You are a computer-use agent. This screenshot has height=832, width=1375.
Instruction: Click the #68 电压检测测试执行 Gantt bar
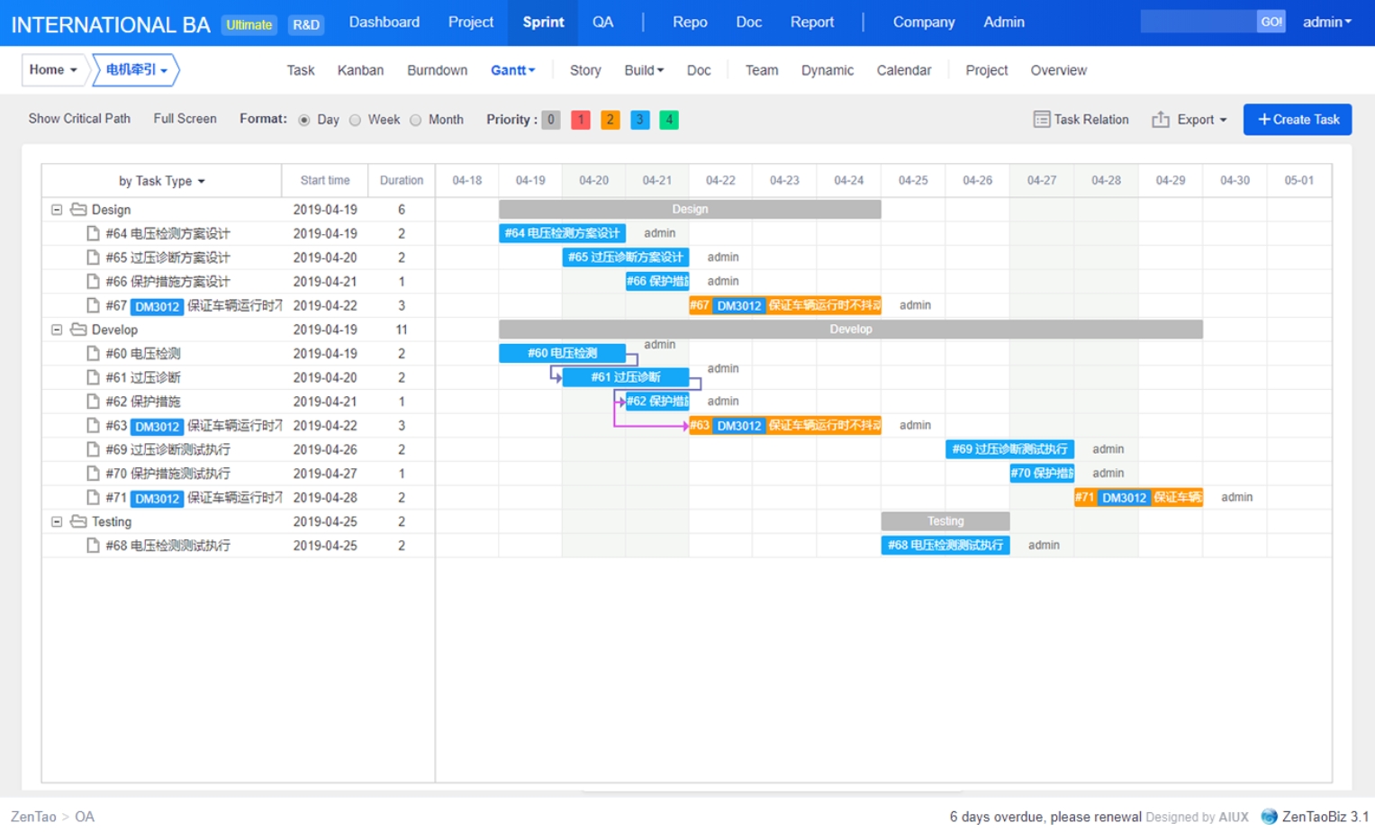point(945,545)
